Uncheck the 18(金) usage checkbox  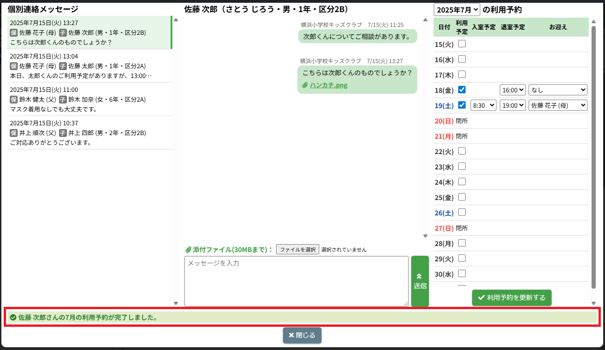click(x=462, y=90)
